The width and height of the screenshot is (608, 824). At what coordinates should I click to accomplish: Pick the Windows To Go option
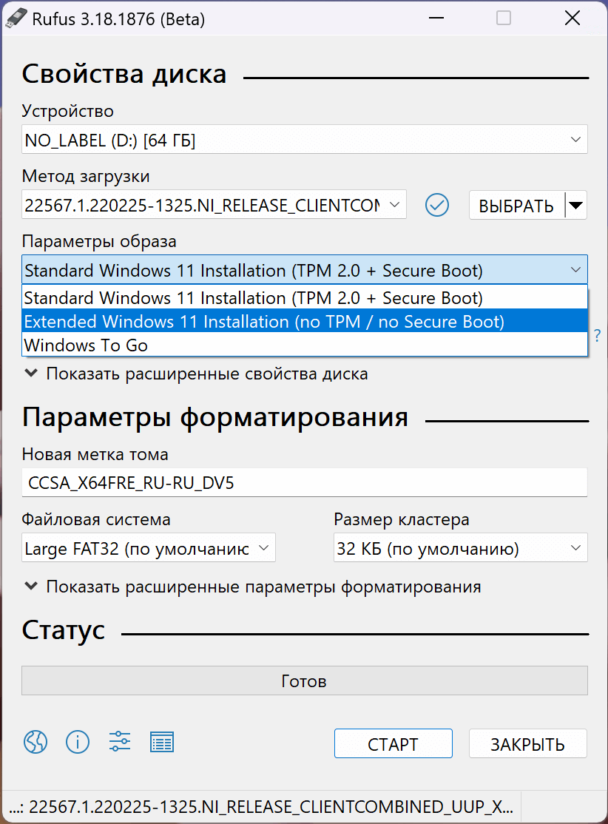coord(86,345)
